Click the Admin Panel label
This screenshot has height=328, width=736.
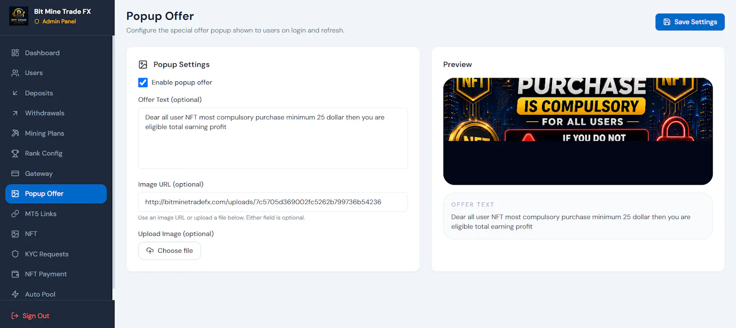[59, 22]
